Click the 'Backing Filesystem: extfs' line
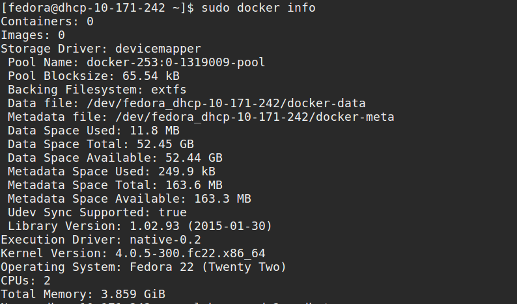 pyautogui.click(x=94, y=90)
